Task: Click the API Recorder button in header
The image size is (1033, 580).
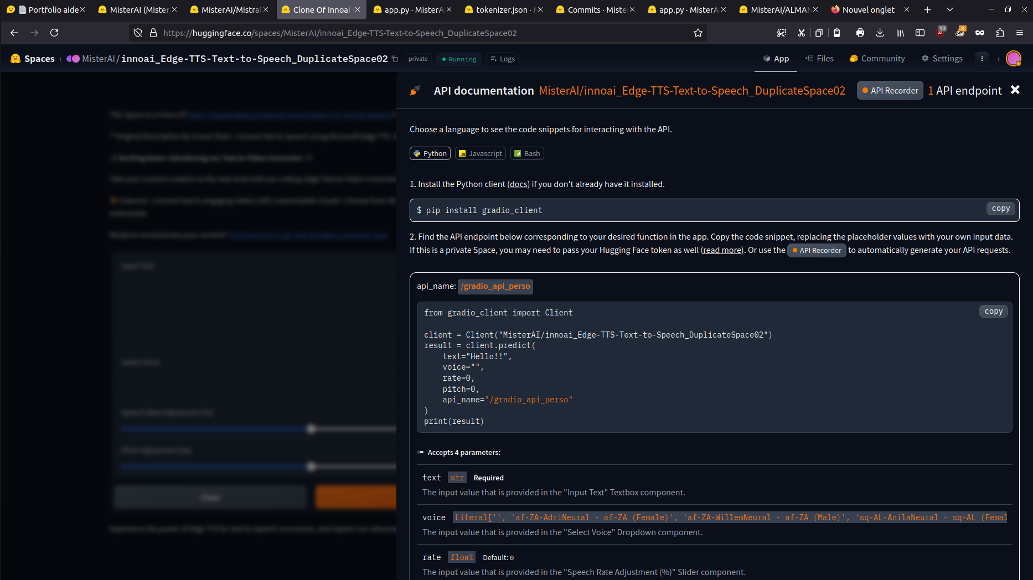Action: (x=890, y=90)
